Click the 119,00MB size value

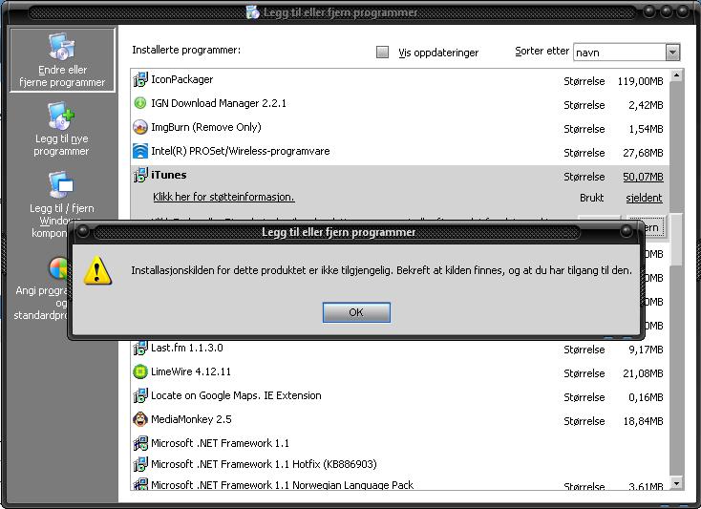tap(640, 81)
